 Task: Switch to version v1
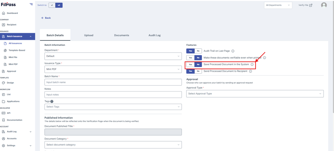tap(52, 5)
